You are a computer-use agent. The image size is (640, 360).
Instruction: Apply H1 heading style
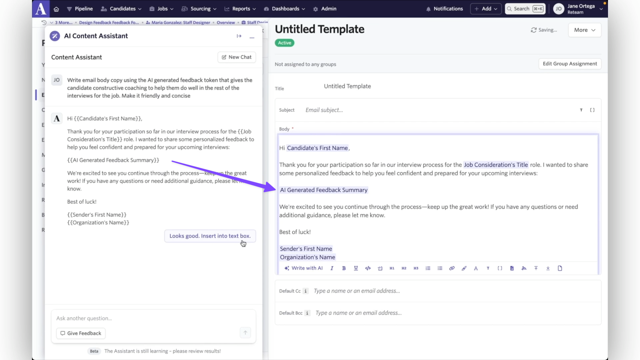tap(392, 268)
